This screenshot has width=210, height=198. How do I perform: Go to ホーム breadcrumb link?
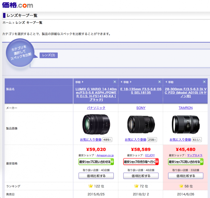(7, 23)
